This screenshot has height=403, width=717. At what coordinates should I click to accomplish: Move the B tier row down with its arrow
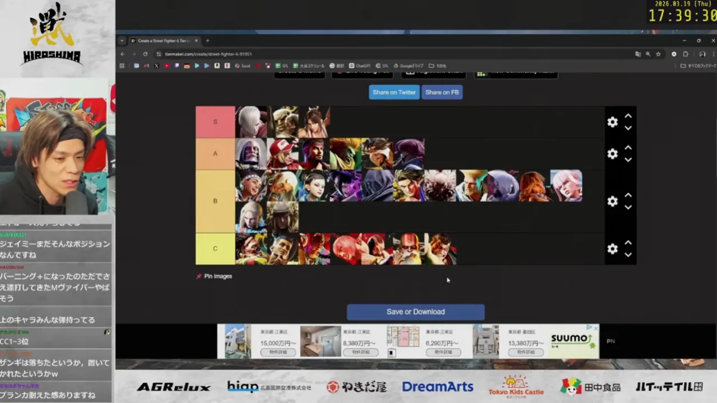[628, 207]
